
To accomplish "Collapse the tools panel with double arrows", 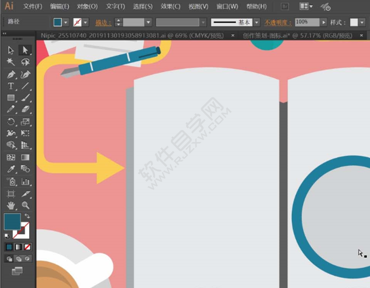I will click(x=4, y=34).
